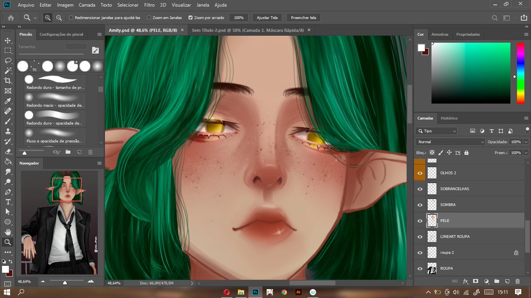This screenshot has width=531, height=298.
Task: Open the Cor panel menu
Action: point(526,34)
